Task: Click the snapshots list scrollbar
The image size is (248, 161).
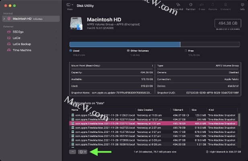Action: (x=240, y=121)
